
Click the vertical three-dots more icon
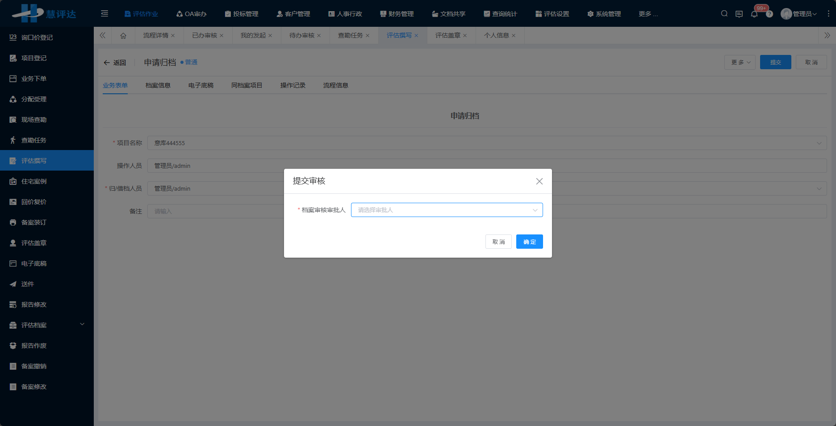click(828, 14)
